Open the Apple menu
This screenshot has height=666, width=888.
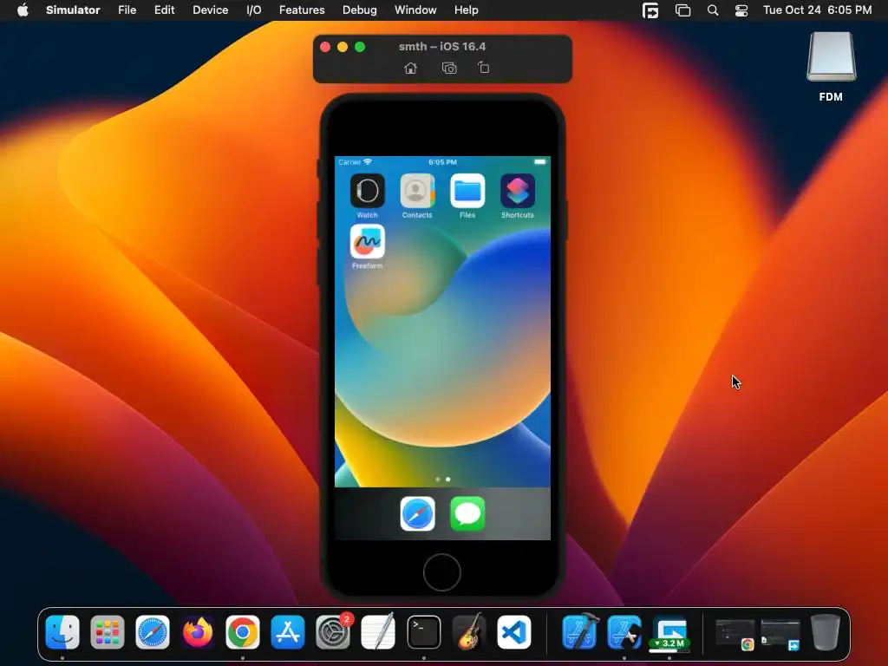[x=23, y=10]
